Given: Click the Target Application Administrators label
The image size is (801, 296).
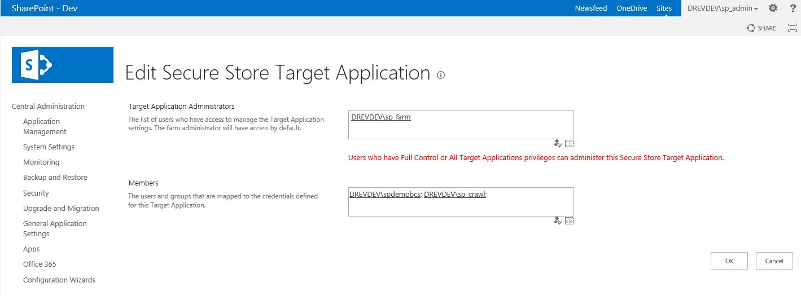Looking at the screenshot, I should pyautogui.click(x=181, y=106).
